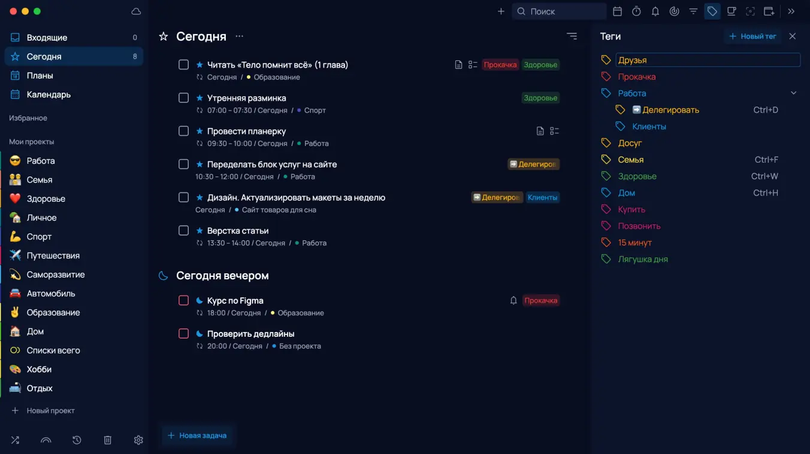This screenshot has width=810, height=454.
Task: Switch to «Календарь» in the sidebar
Action: pos(49,95)
